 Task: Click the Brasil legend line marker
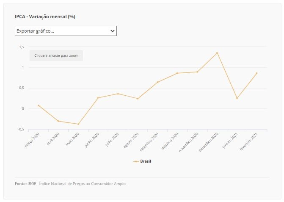tap(136, 161)
